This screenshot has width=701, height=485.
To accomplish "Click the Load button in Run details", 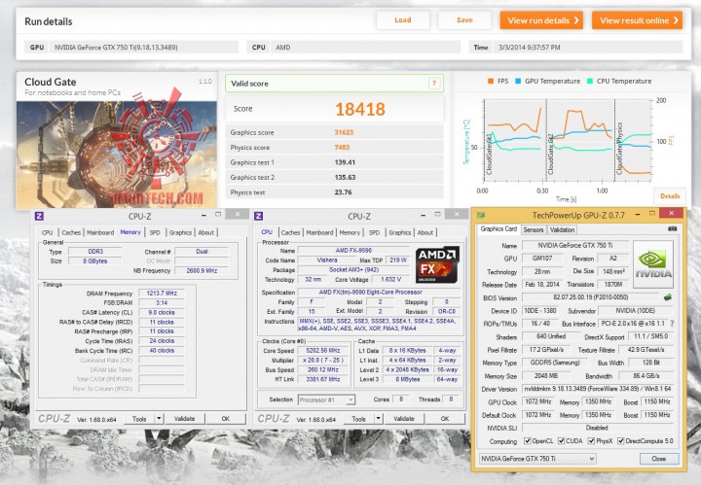I will tap(403, 20).
